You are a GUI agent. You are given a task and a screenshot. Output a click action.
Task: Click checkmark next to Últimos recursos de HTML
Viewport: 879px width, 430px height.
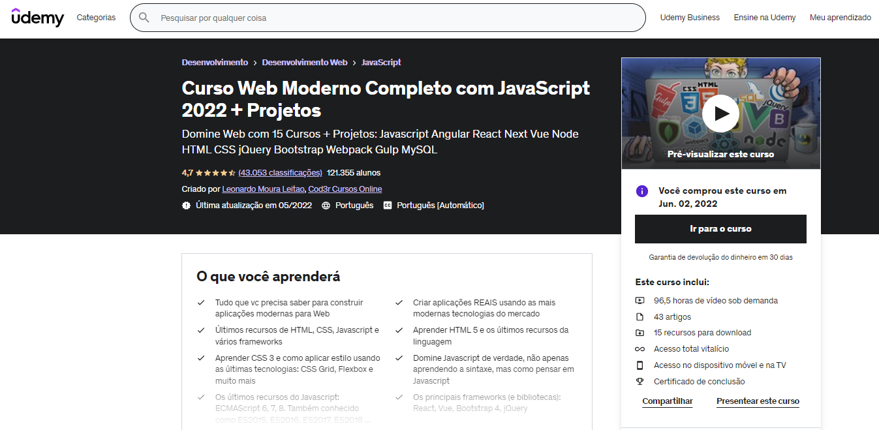click(x=201, y=330)
